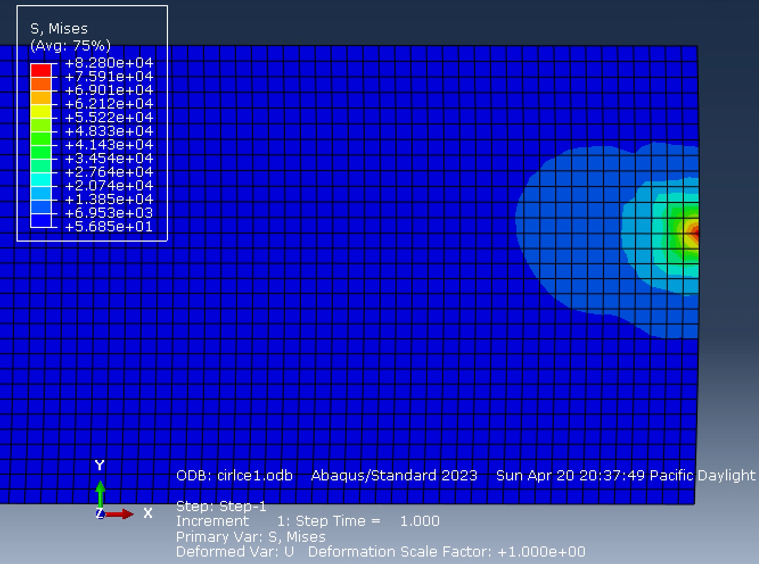Select the red top swatch in the legend

click(x=41, y=70)
